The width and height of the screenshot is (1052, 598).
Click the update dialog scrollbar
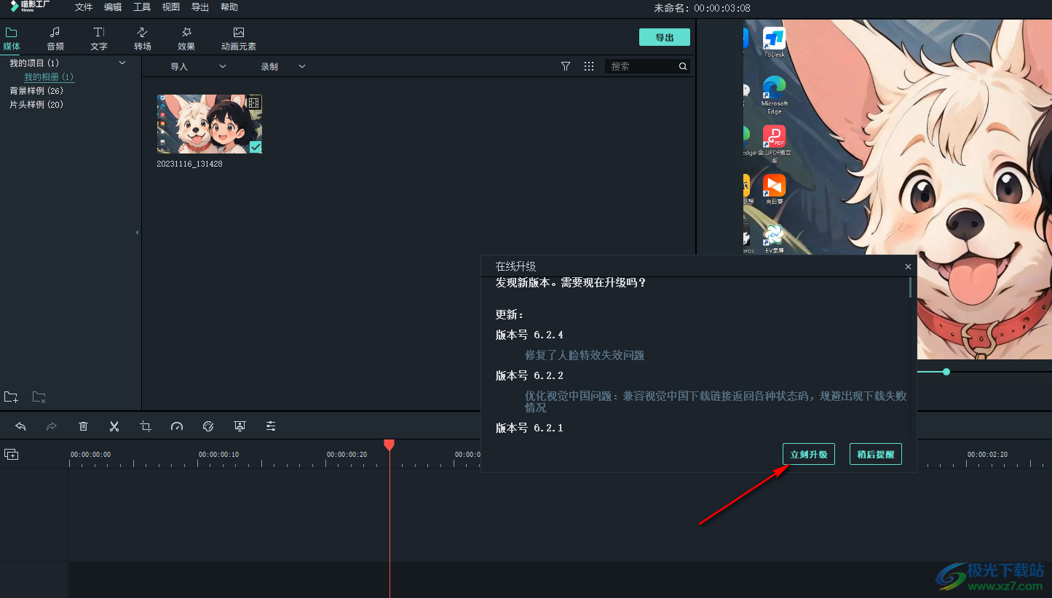coord(910,287)
